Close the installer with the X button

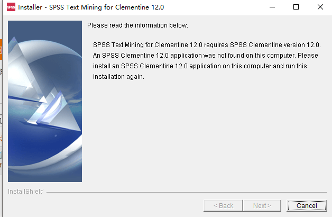[x=320, y=7]
